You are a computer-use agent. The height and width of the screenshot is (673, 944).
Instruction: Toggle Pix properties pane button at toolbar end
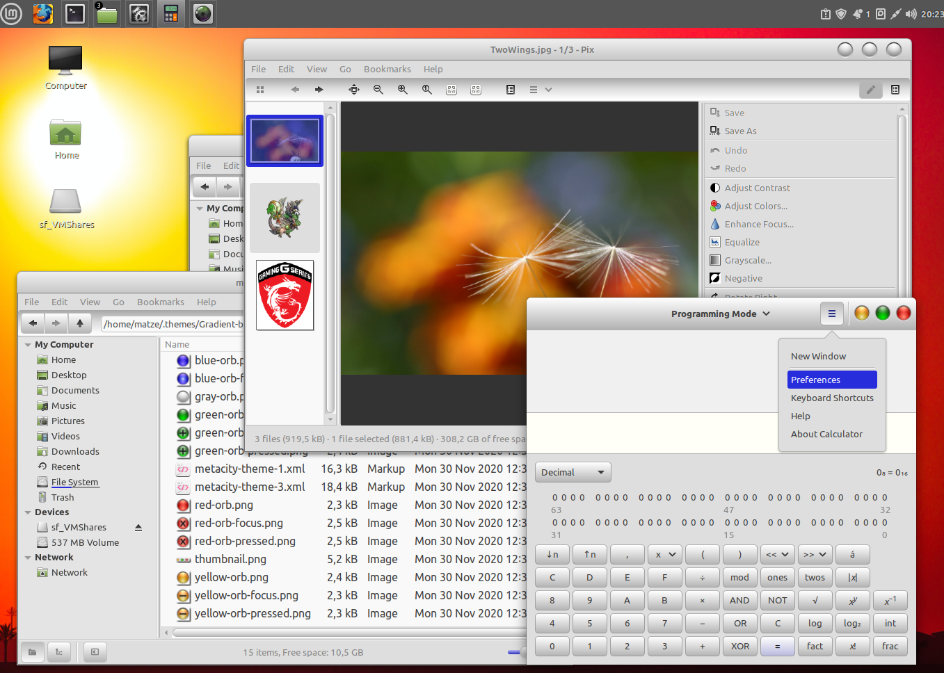(895, 90)
